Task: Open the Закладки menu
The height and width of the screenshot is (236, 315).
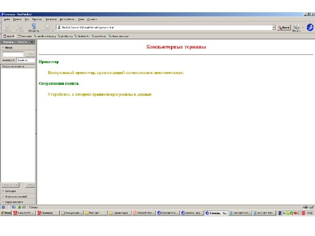Action: (51, 19)
